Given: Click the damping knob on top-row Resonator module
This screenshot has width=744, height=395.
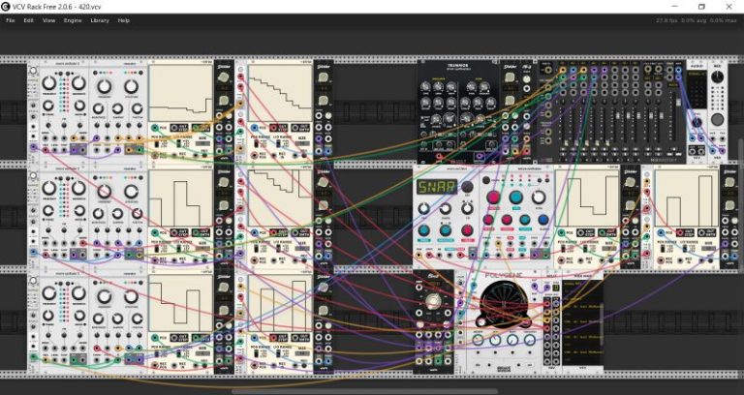Looking at the screenshot, I should pyautogui.click(x=117, y=108).
